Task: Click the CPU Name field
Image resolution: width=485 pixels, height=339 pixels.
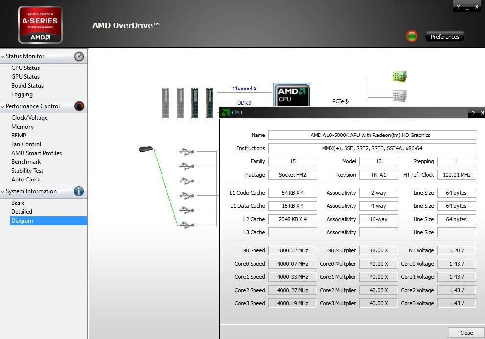Action: click(372, 135)
